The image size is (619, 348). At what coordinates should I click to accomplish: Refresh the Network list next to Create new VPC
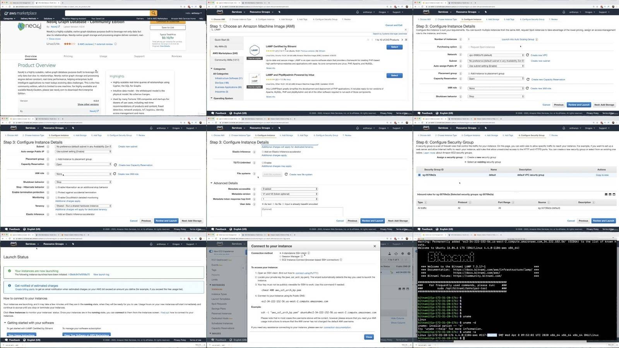tap(527, 55)
